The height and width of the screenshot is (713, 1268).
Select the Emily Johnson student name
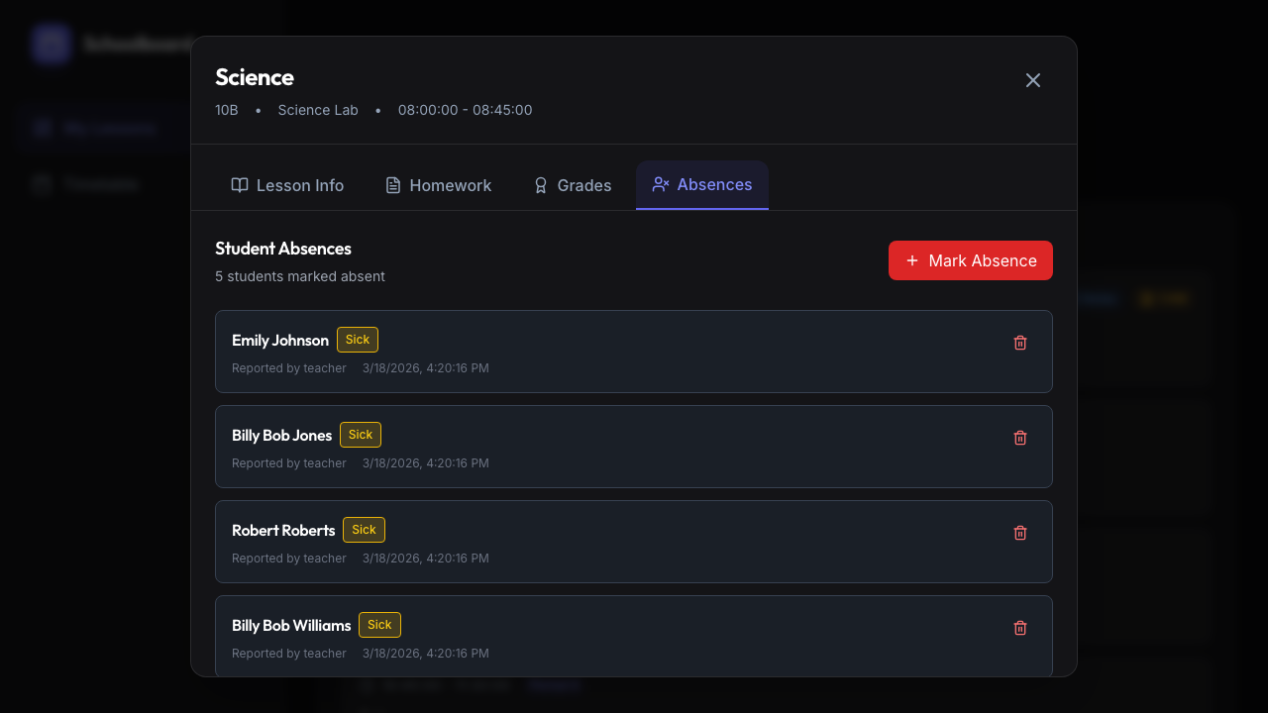(x=280, y=341)
